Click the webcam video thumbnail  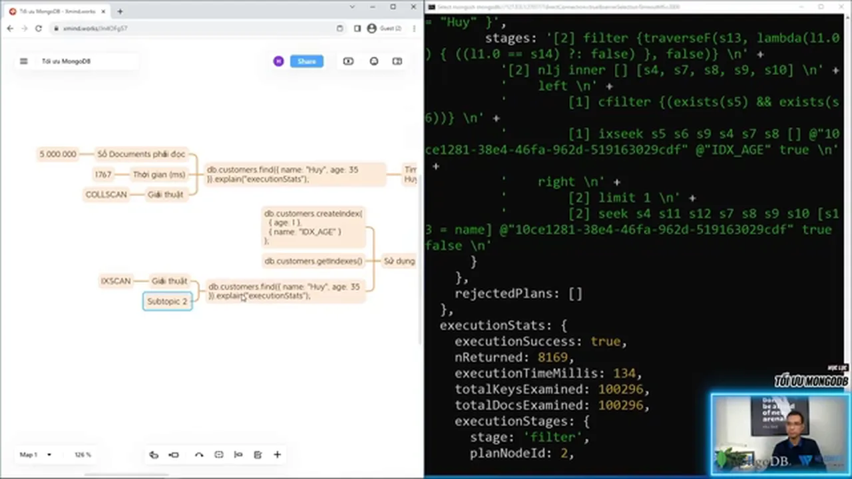pyautogui.click(x=780, y=435)
